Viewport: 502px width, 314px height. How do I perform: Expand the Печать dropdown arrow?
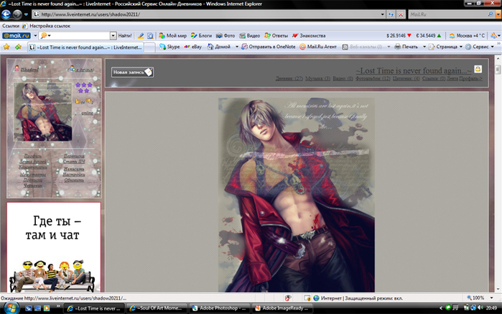[x=424, y=47]
